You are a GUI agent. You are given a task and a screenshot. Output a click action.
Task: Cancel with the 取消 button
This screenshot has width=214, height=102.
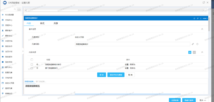coord(130,75)
